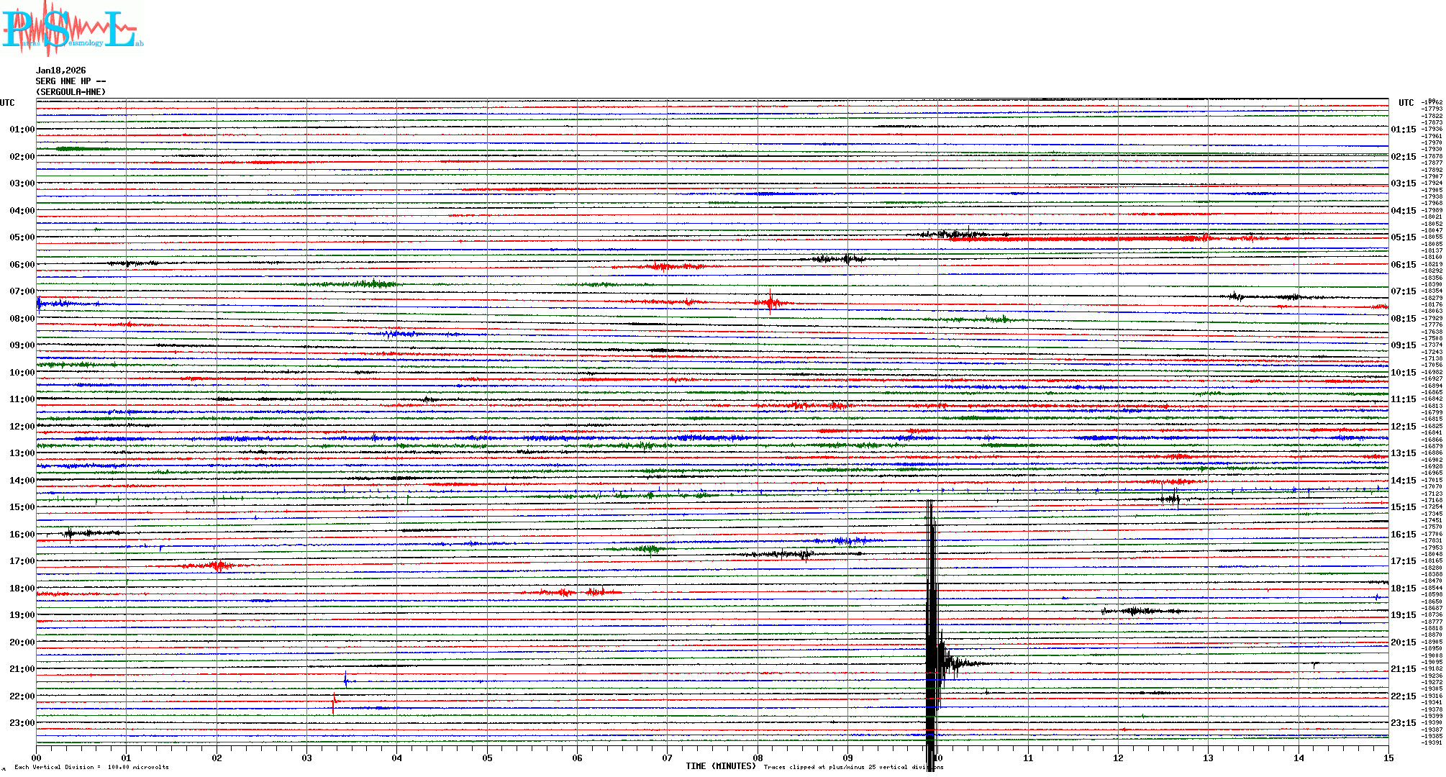Click the 05:00 hour label on left axis

(22, 237)
